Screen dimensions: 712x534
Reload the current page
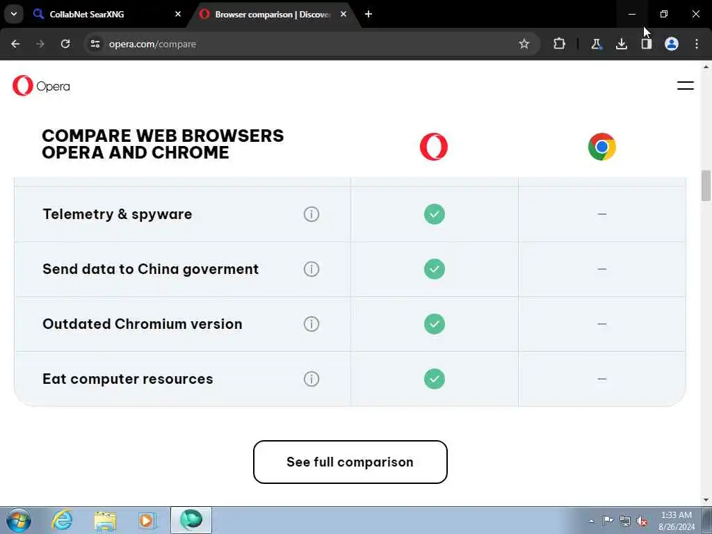[x=65, y=44]
